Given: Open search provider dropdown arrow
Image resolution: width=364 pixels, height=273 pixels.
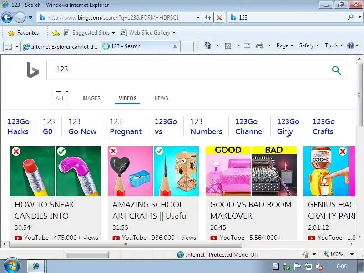Looking at the screenshot, I should click(359, 17).
